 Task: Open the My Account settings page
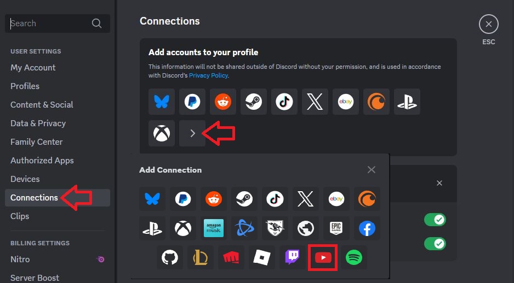[33, 68]
